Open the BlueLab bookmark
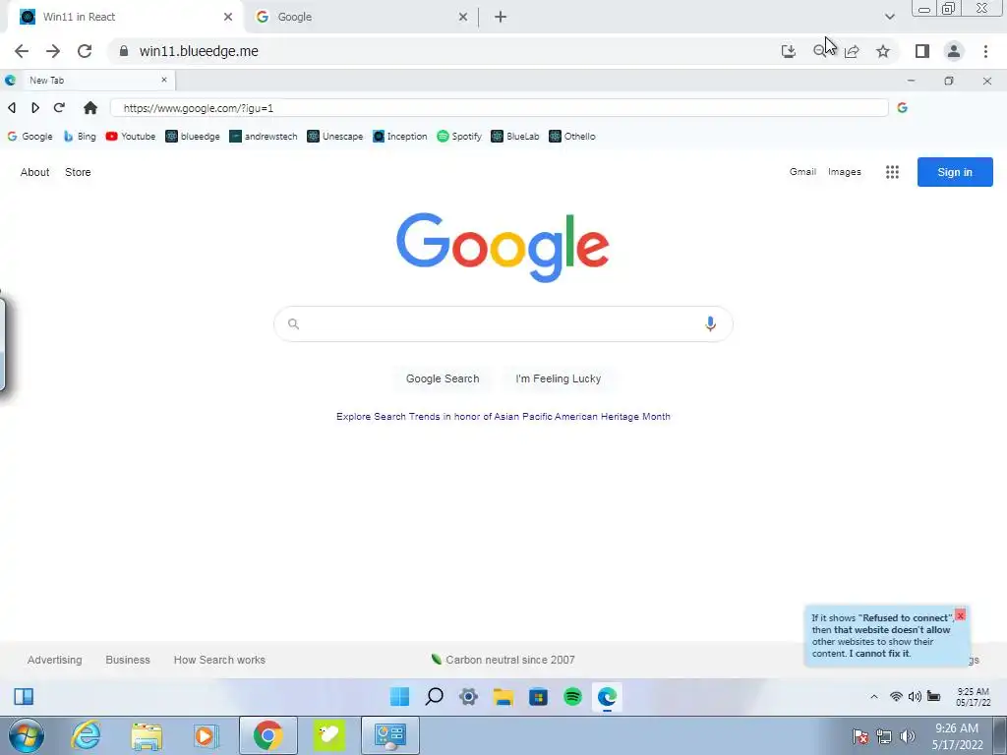The image size is (1007, 755). [x=515, y=136]
